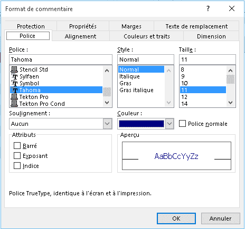Check the Police normale option
The height and width of the screenshot is (229, 245).
pos(182,123)
